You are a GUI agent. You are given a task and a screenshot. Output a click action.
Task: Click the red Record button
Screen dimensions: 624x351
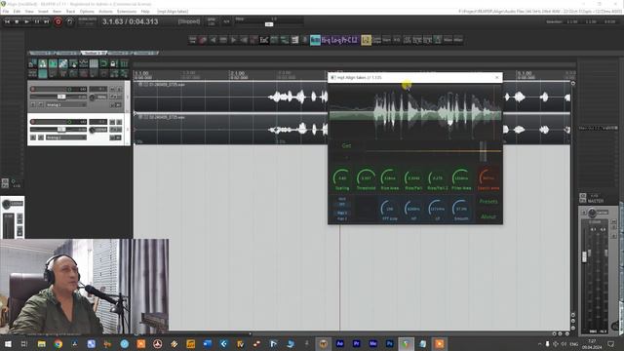(x=58, y=21)
